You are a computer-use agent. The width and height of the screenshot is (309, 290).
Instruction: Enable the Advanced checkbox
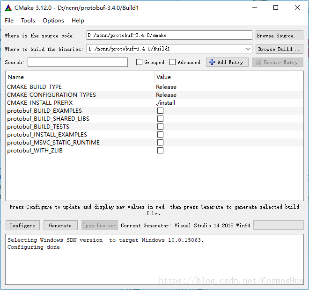pyautogui.click(x=172, y=62)
